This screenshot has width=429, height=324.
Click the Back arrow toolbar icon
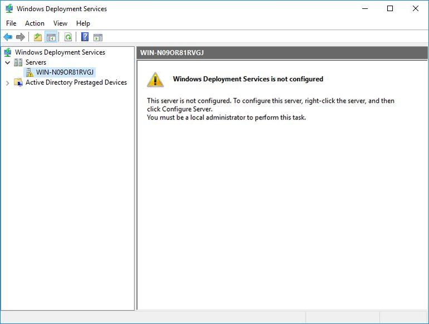[x=8, y=37]
